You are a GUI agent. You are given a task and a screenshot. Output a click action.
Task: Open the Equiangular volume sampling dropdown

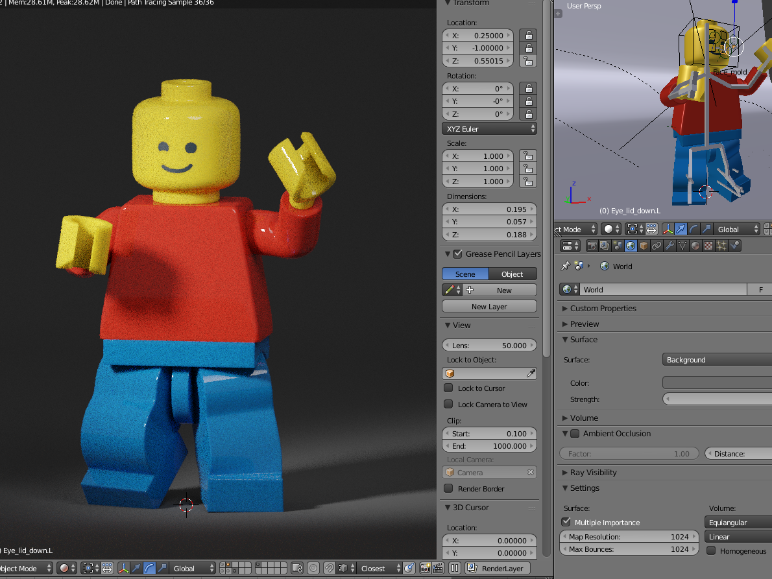[x=738, y=523]
